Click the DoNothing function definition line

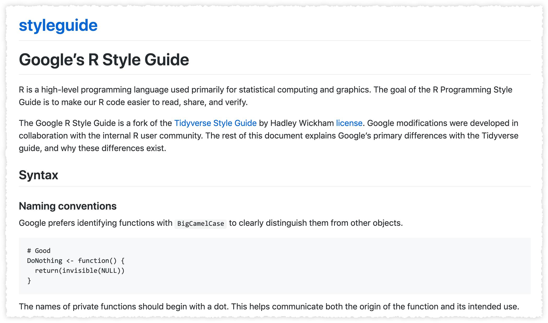tap(76, 261)
